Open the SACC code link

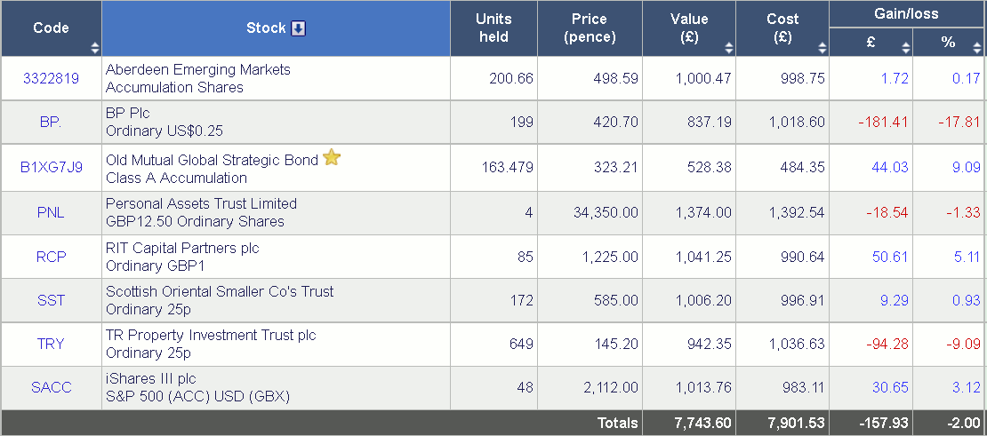[x=51, y=388]
